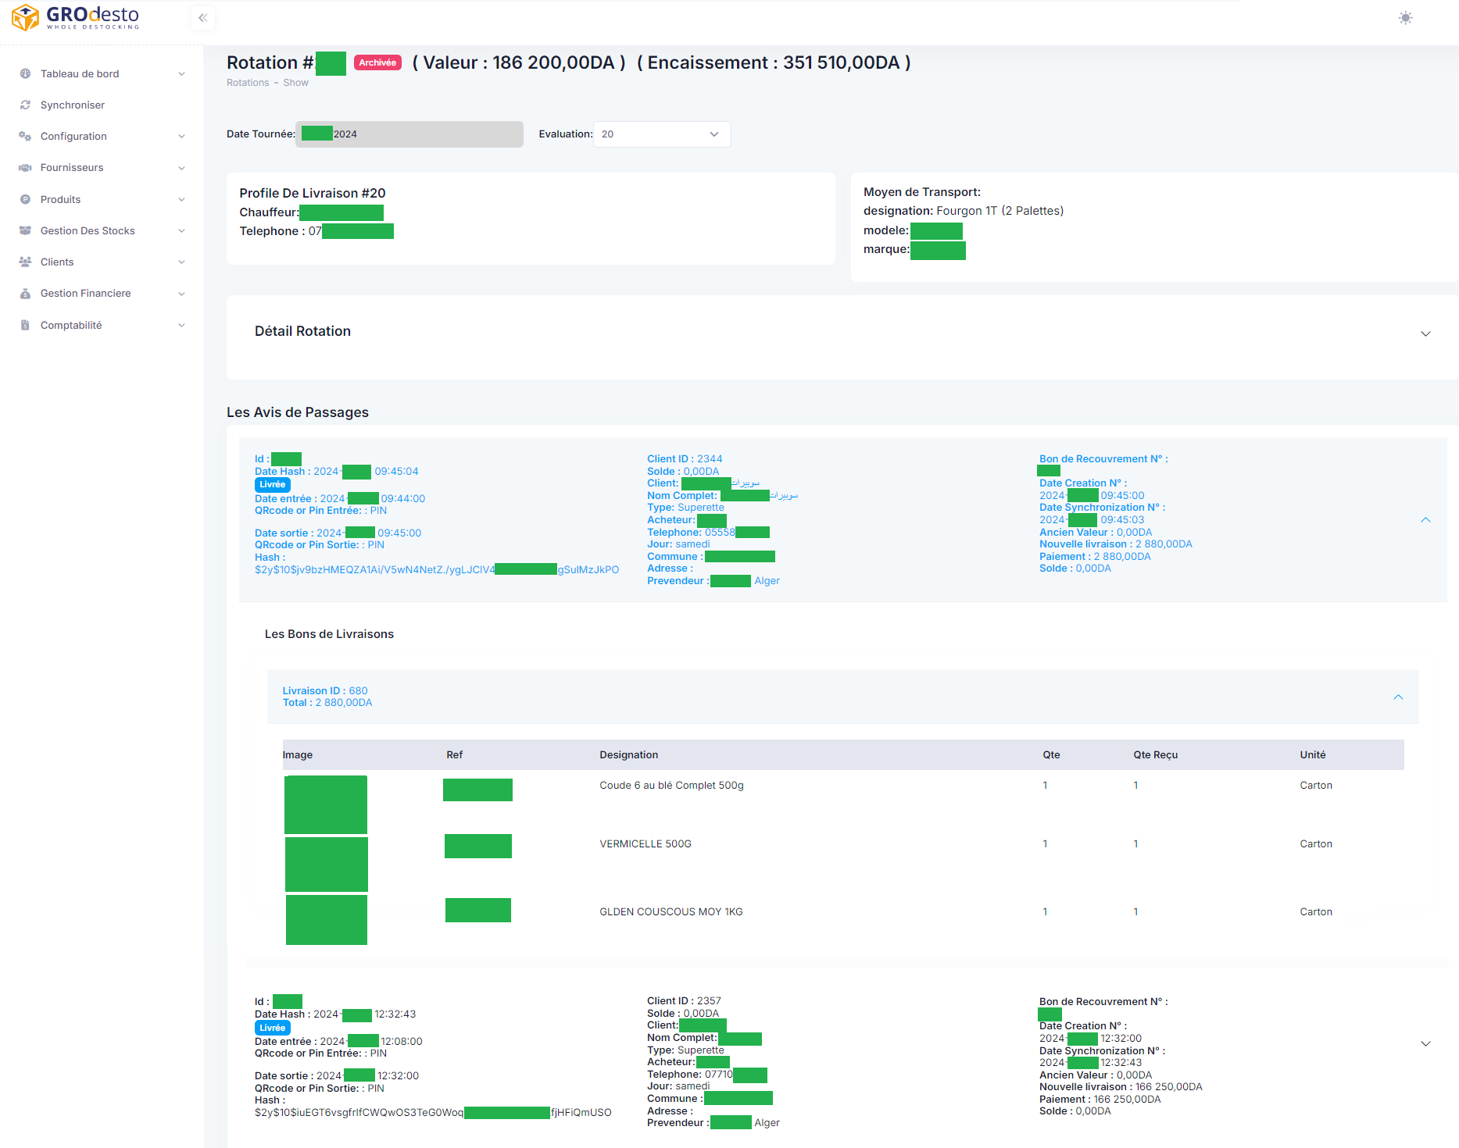This screenshot has height=1148, width=1459.
Task: Click the Configuration gears icon
Action: [25, 136]
